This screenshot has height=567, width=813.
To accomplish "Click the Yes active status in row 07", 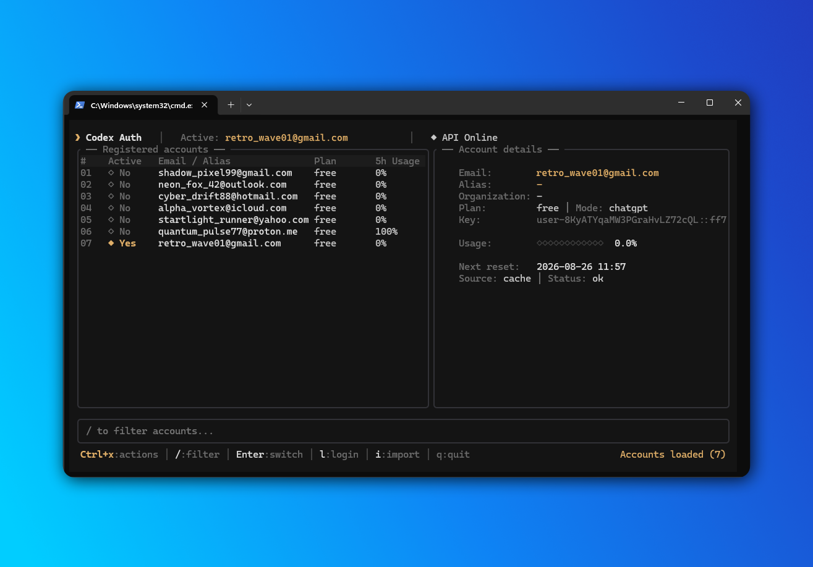I will pos(127,243).
